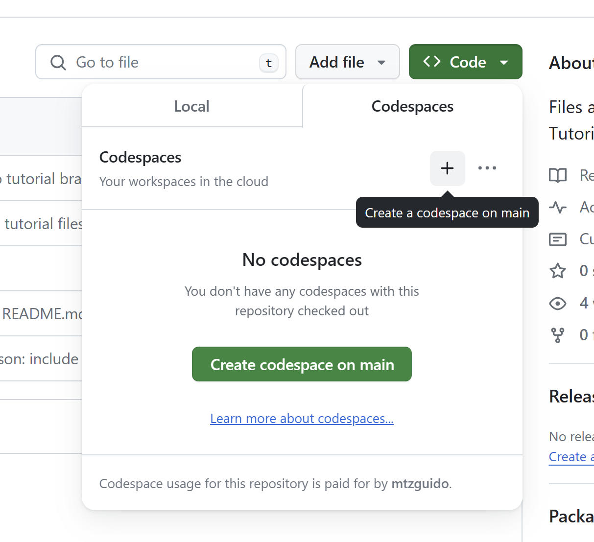Click the code brackets icon on Code button
This screenshot has height=542, width=594.
432,62
